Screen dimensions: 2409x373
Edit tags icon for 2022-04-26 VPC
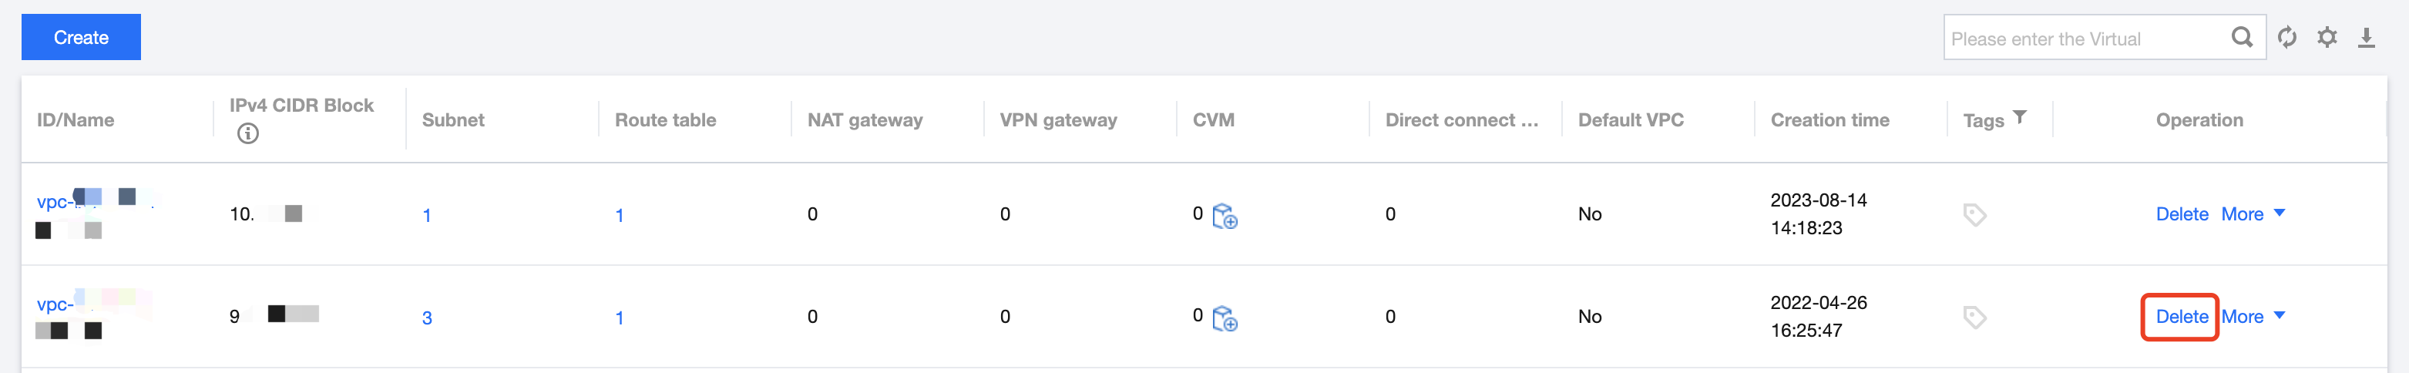click(1974, 318)
